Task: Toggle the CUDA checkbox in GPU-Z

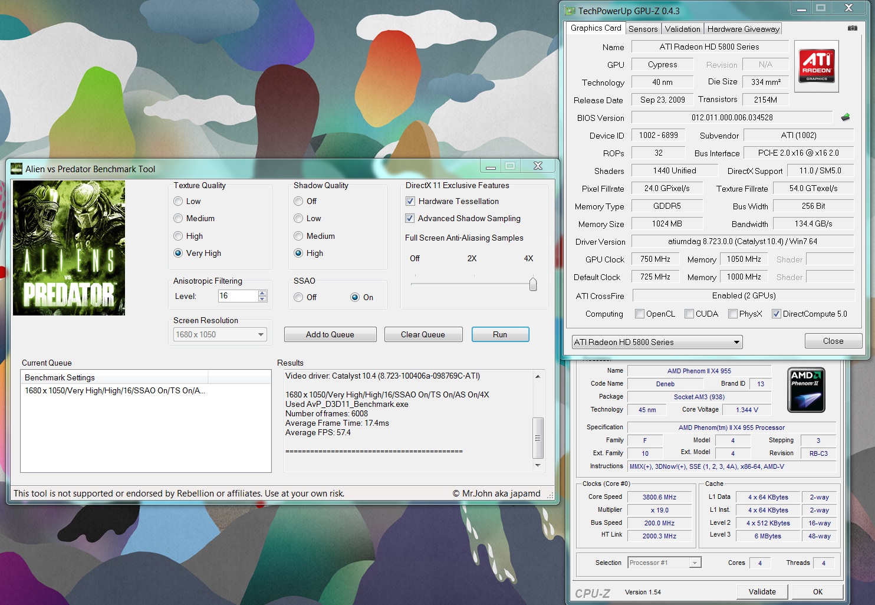Action: [689, 314]
